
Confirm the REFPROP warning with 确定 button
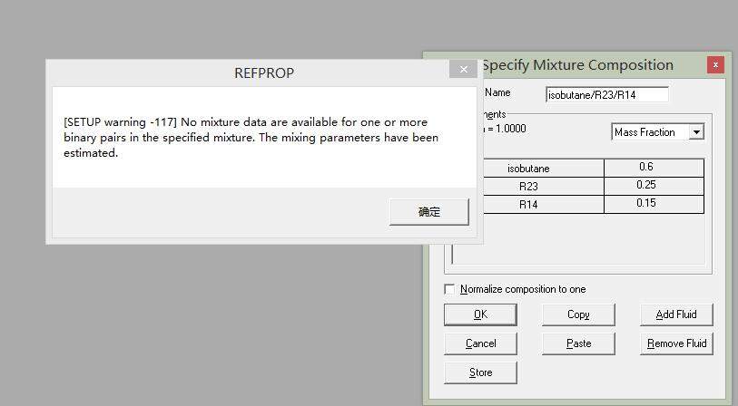pos(429,212)
